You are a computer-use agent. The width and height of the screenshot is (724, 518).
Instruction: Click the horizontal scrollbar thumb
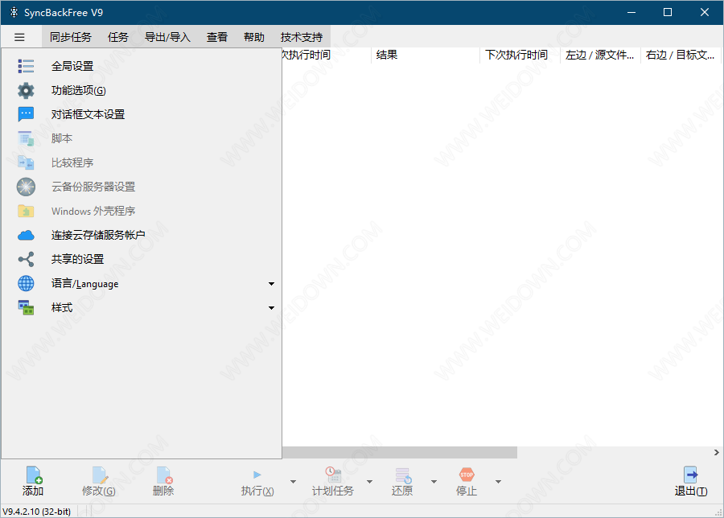pos(399,452)
